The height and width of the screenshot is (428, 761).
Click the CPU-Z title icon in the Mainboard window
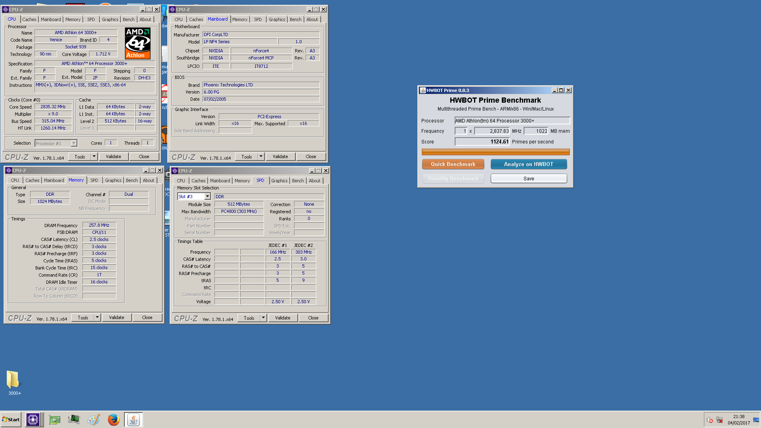coord(173,9)
